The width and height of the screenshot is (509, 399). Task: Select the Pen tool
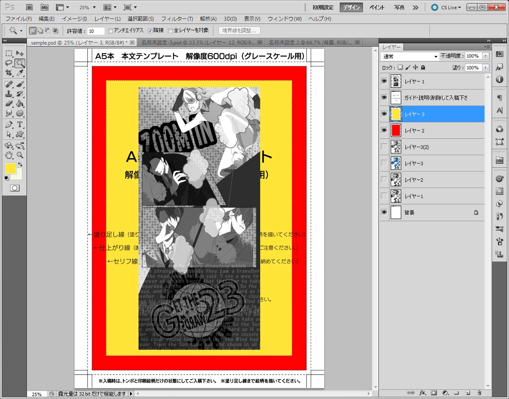point(9,124)
